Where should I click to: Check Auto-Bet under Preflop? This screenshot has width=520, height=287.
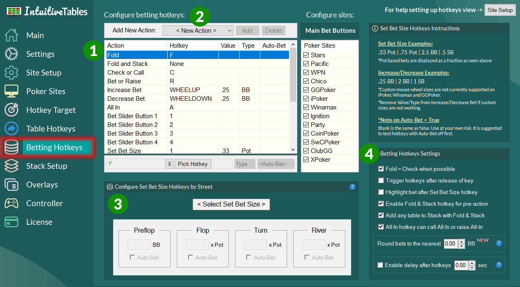click(133, 257)
